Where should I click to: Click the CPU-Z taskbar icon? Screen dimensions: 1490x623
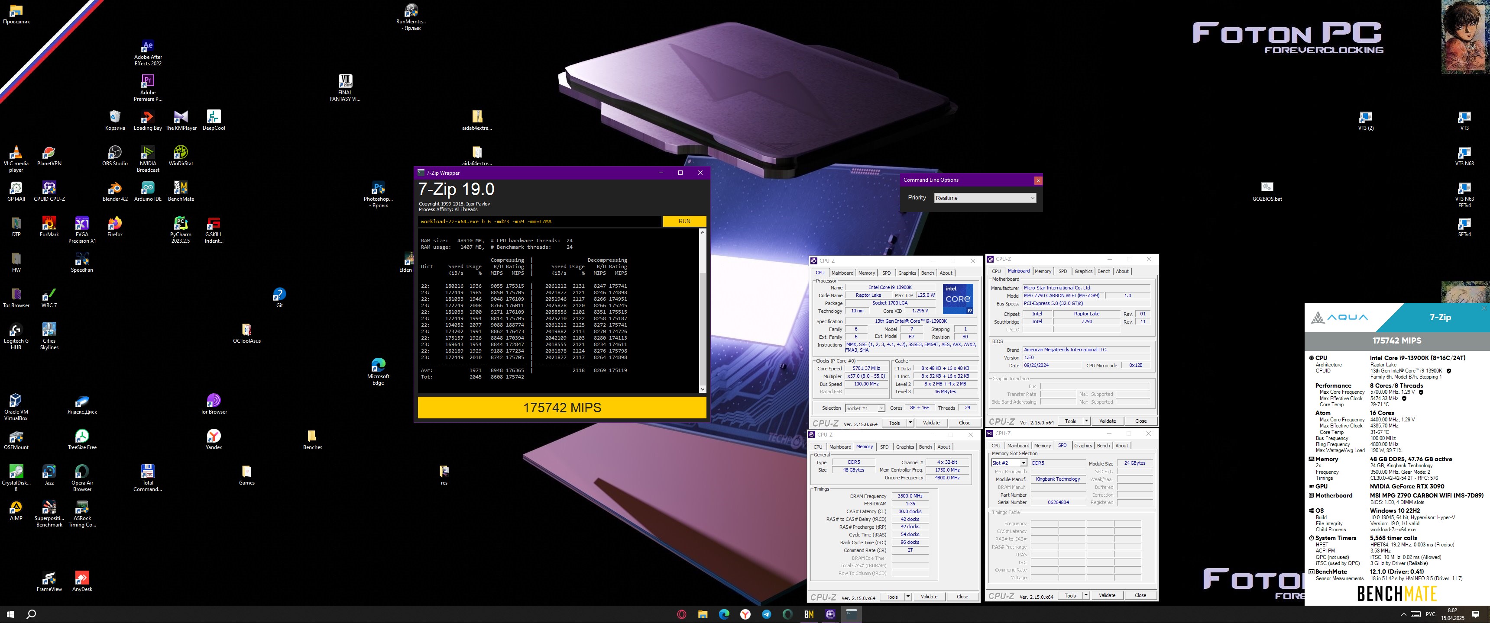[x=830, y=614]
